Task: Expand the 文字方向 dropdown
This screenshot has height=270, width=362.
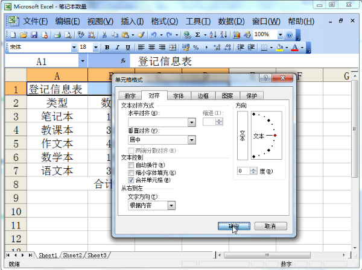Action: tap(171, 206)
